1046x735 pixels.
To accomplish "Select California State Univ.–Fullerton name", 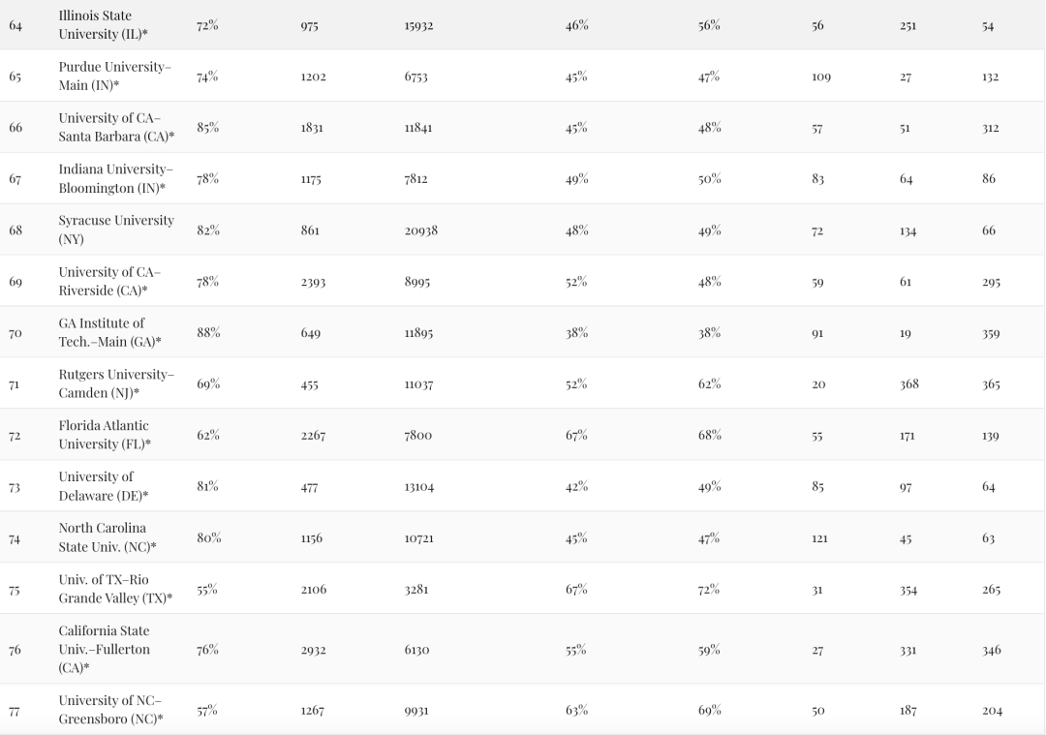I will tap(104, 649).
